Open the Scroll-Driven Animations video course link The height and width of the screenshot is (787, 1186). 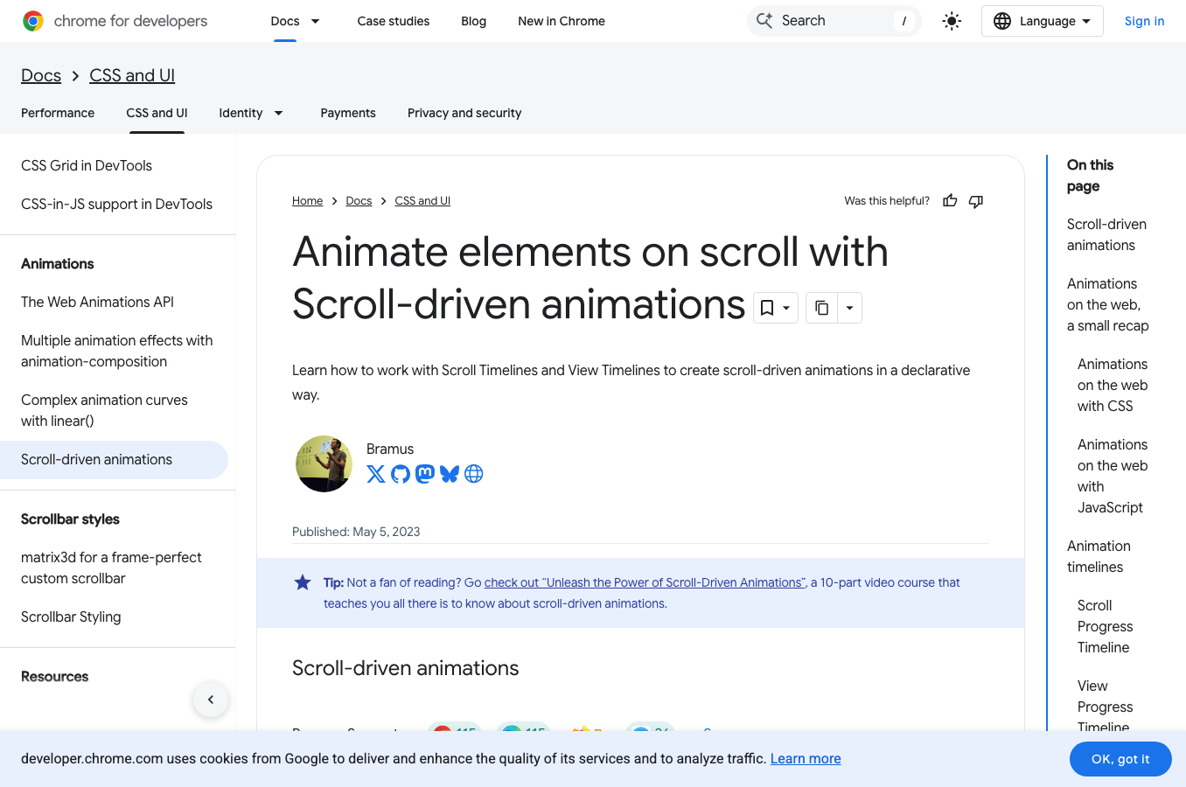point(645,582)
